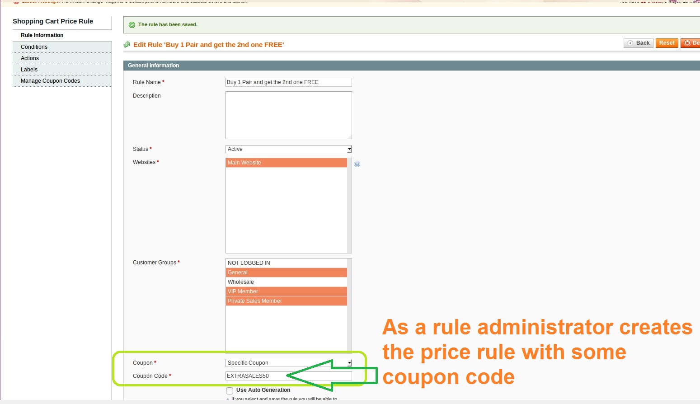Select the General customer group
This screenshot has width=700, height=404.
pyautogui.click(x=287, y=272)
